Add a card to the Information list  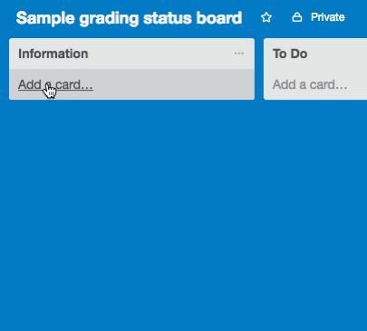click(x=131, y=84)
